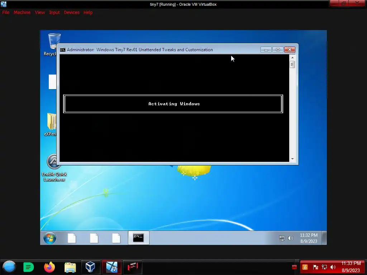Open the host blue orb start button
This screenshot has height=275, width=367.
9,267
